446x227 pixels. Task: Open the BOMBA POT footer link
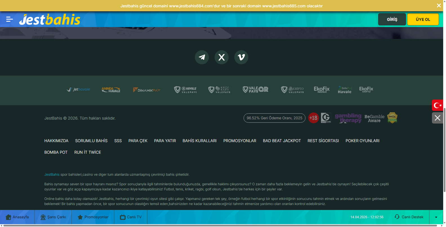pyautogui.click(x=56, y=152)
